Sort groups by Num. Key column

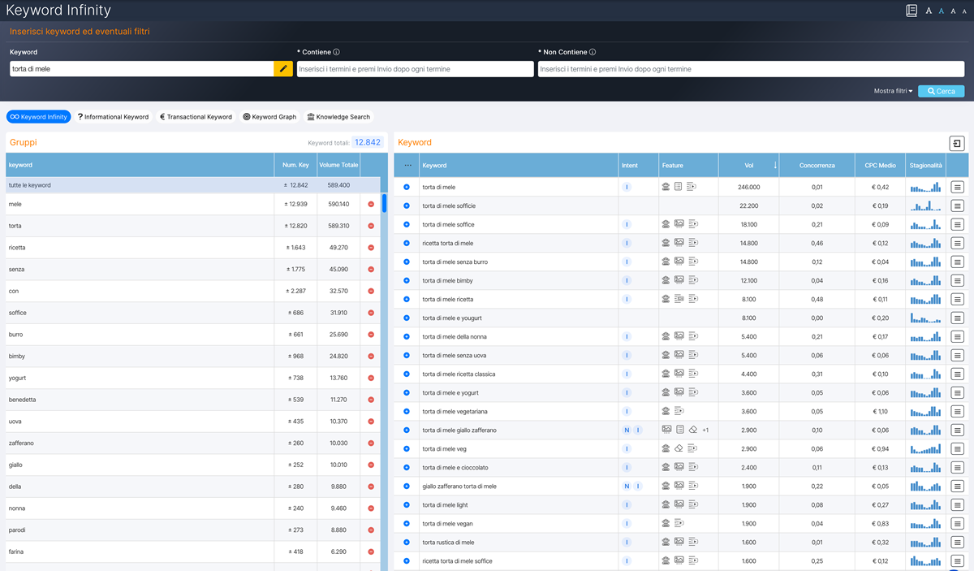pos(295,165)
